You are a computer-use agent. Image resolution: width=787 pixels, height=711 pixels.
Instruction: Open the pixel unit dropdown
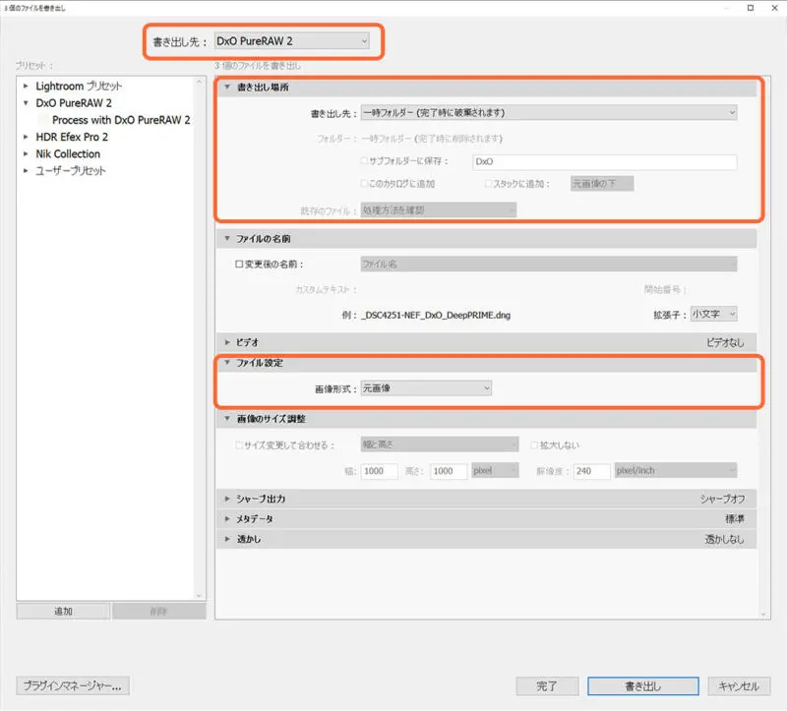(x=495, y=471)
